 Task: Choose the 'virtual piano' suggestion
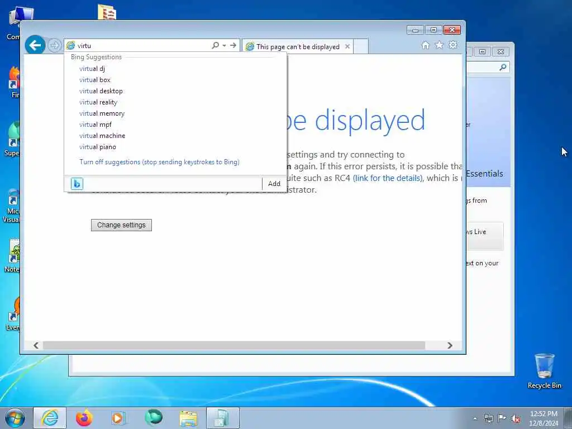[175, 147]
